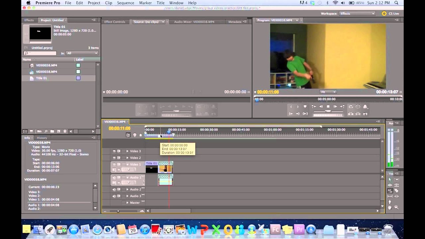Hide Video 3 track output eye

(x=114, y=151)
